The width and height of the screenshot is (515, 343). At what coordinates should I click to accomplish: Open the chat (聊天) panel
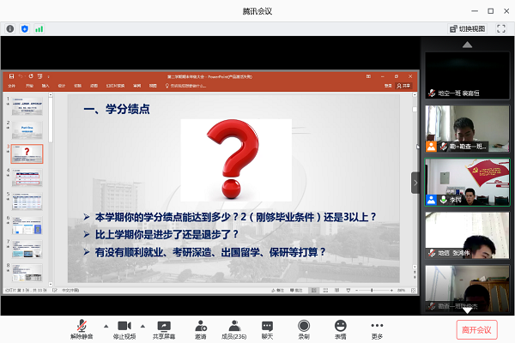pyautogui.click(x=267, y=329)
